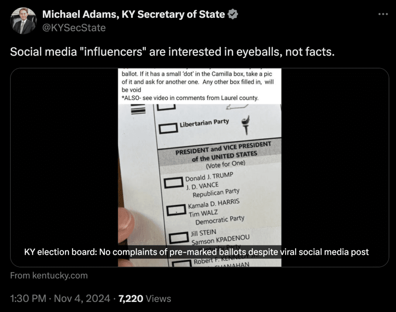Viewport: 396px width, 312px height.
Task: View the "7,220 Views" analytics count
Action: pyautogui.click(x=145, y=298)
